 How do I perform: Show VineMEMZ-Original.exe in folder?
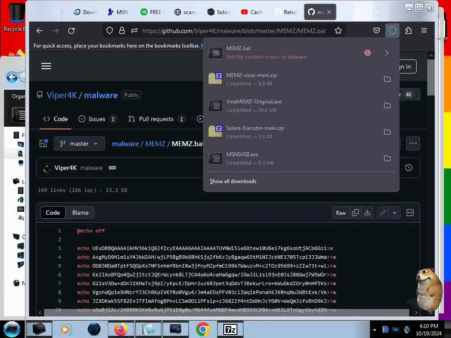387,106
